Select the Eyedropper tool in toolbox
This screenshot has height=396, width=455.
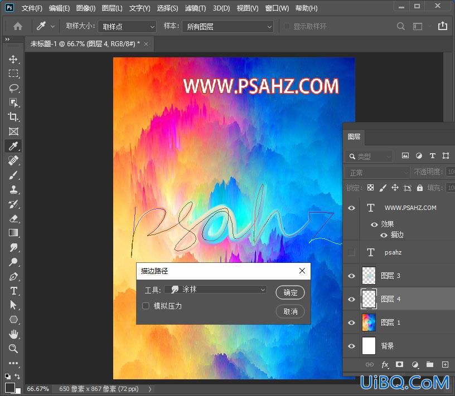13,146
